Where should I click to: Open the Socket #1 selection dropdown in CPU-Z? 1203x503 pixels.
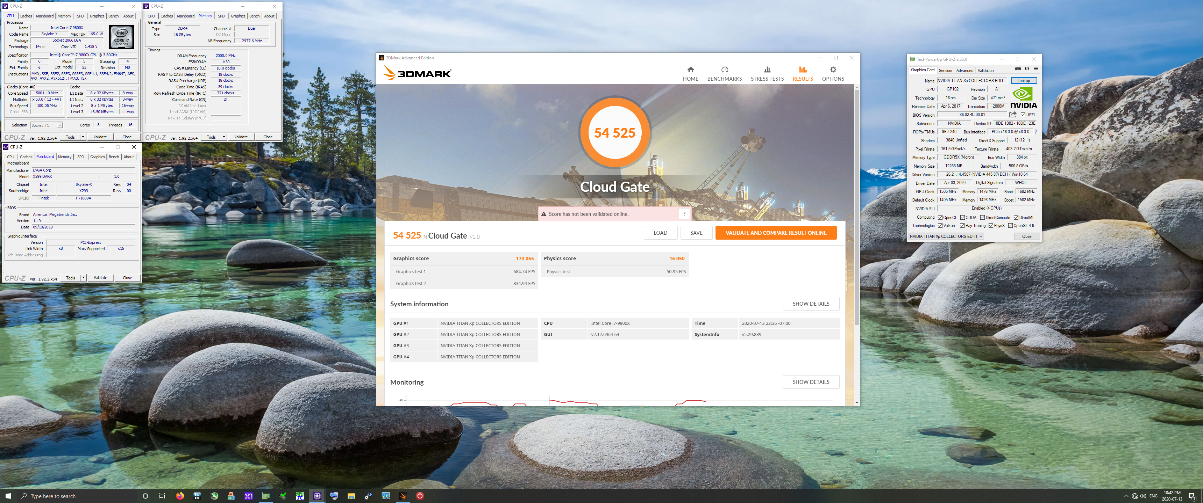coord(47,125)
